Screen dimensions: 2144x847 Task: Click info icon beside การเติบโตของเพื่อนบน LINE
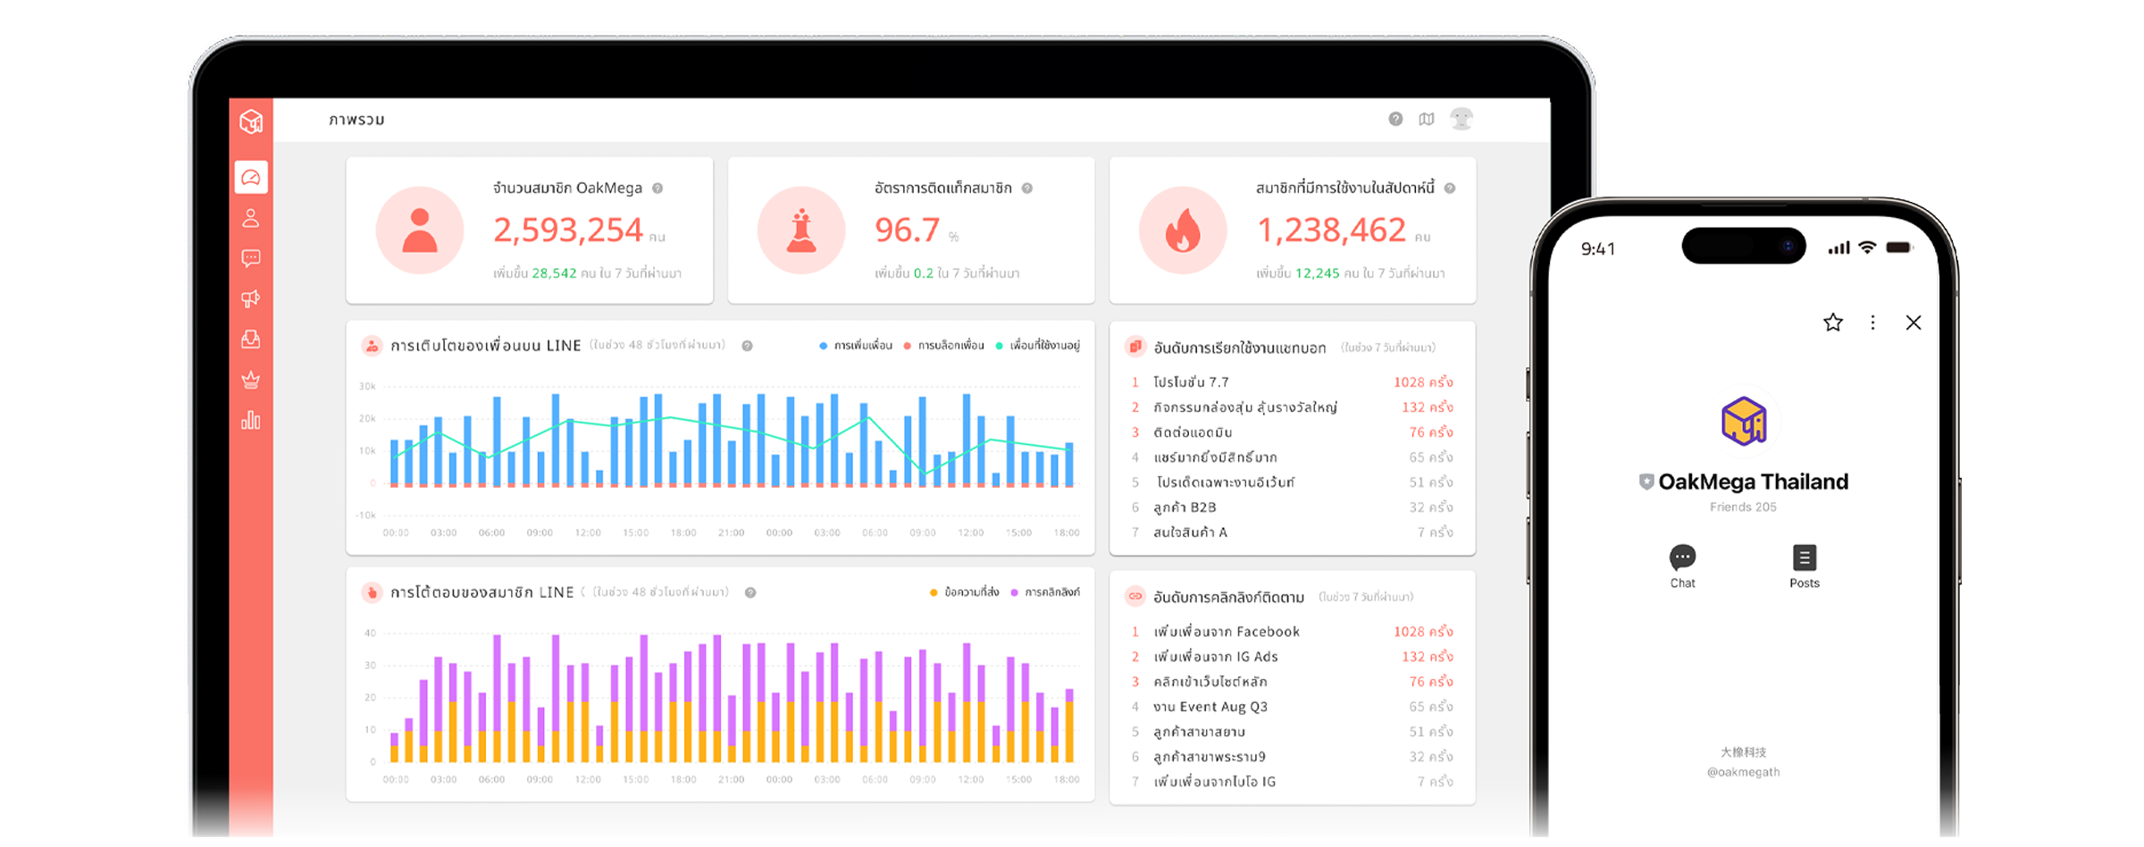(x=747, y=346)
